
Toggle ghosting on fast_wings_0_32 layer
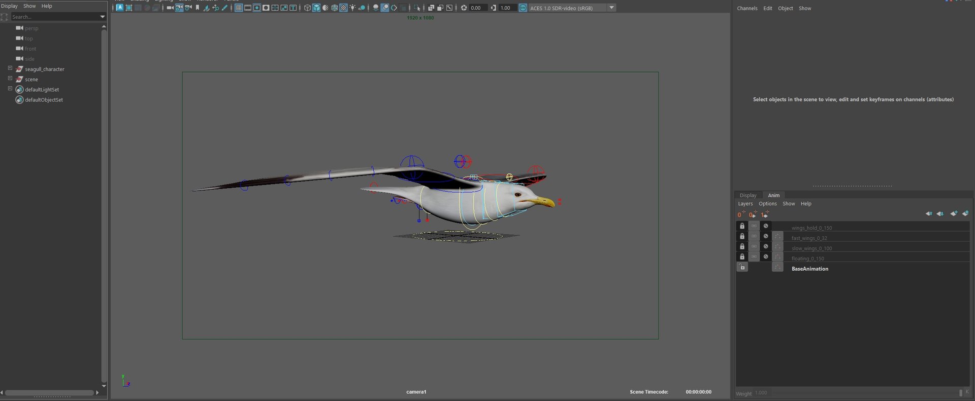click(x=777, y=236)
